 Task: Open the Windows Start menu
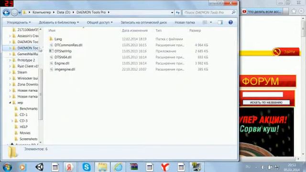click(8, 167)
